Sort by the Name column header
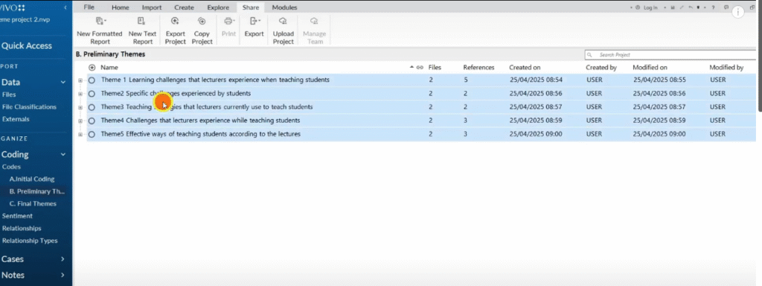The width and height of the screenshot is (762, 286). click(109, 68)
